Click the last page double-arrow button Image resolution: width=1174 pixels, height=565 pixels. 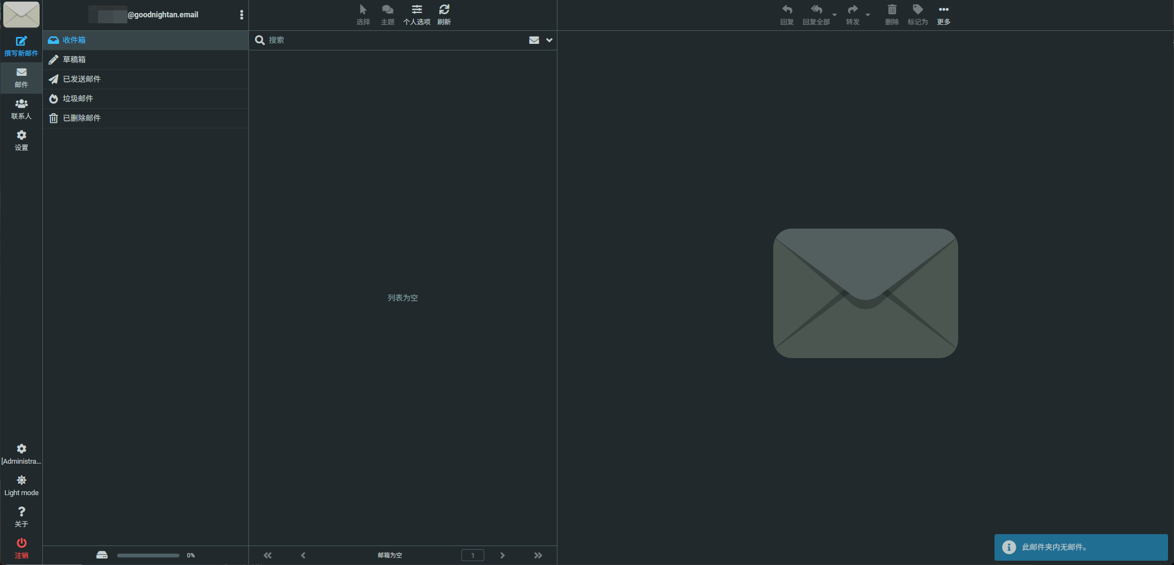click(537, 555)
